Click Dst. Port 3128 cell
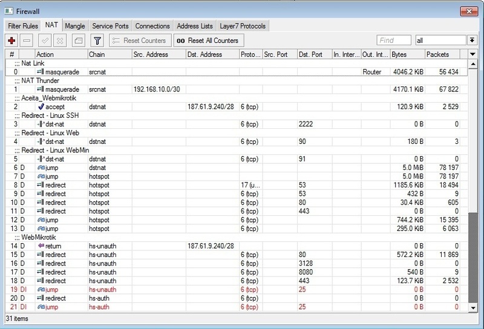Screen dimensions: 484x329 pyautogui.click(x=315, y=263)
